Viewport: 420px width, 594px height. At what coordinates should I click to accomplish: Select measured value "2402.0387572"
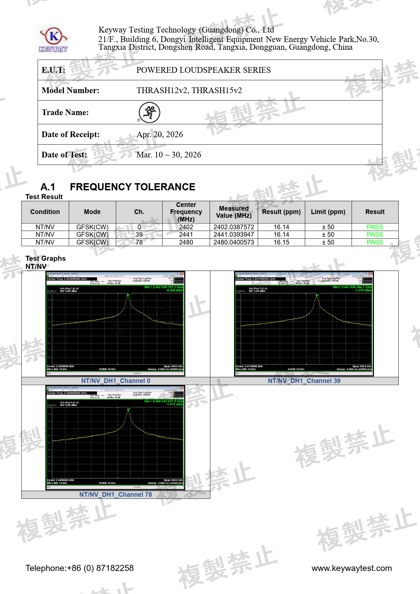(234, 227)
